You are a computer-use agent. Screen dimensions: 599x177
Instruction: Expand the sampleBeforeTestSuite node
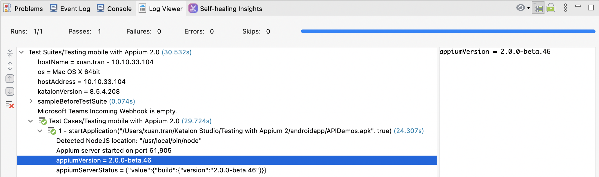pos(31,101)
